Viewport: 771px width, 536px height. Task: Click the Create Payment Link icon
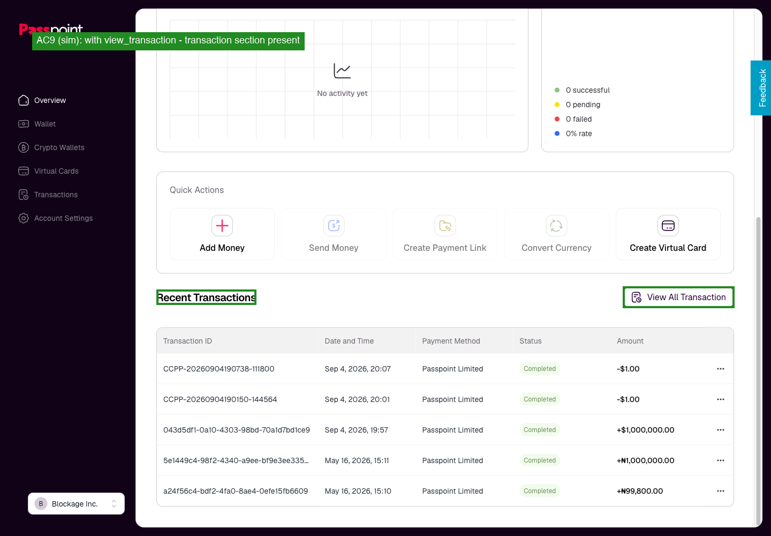[x=445, y=226]
